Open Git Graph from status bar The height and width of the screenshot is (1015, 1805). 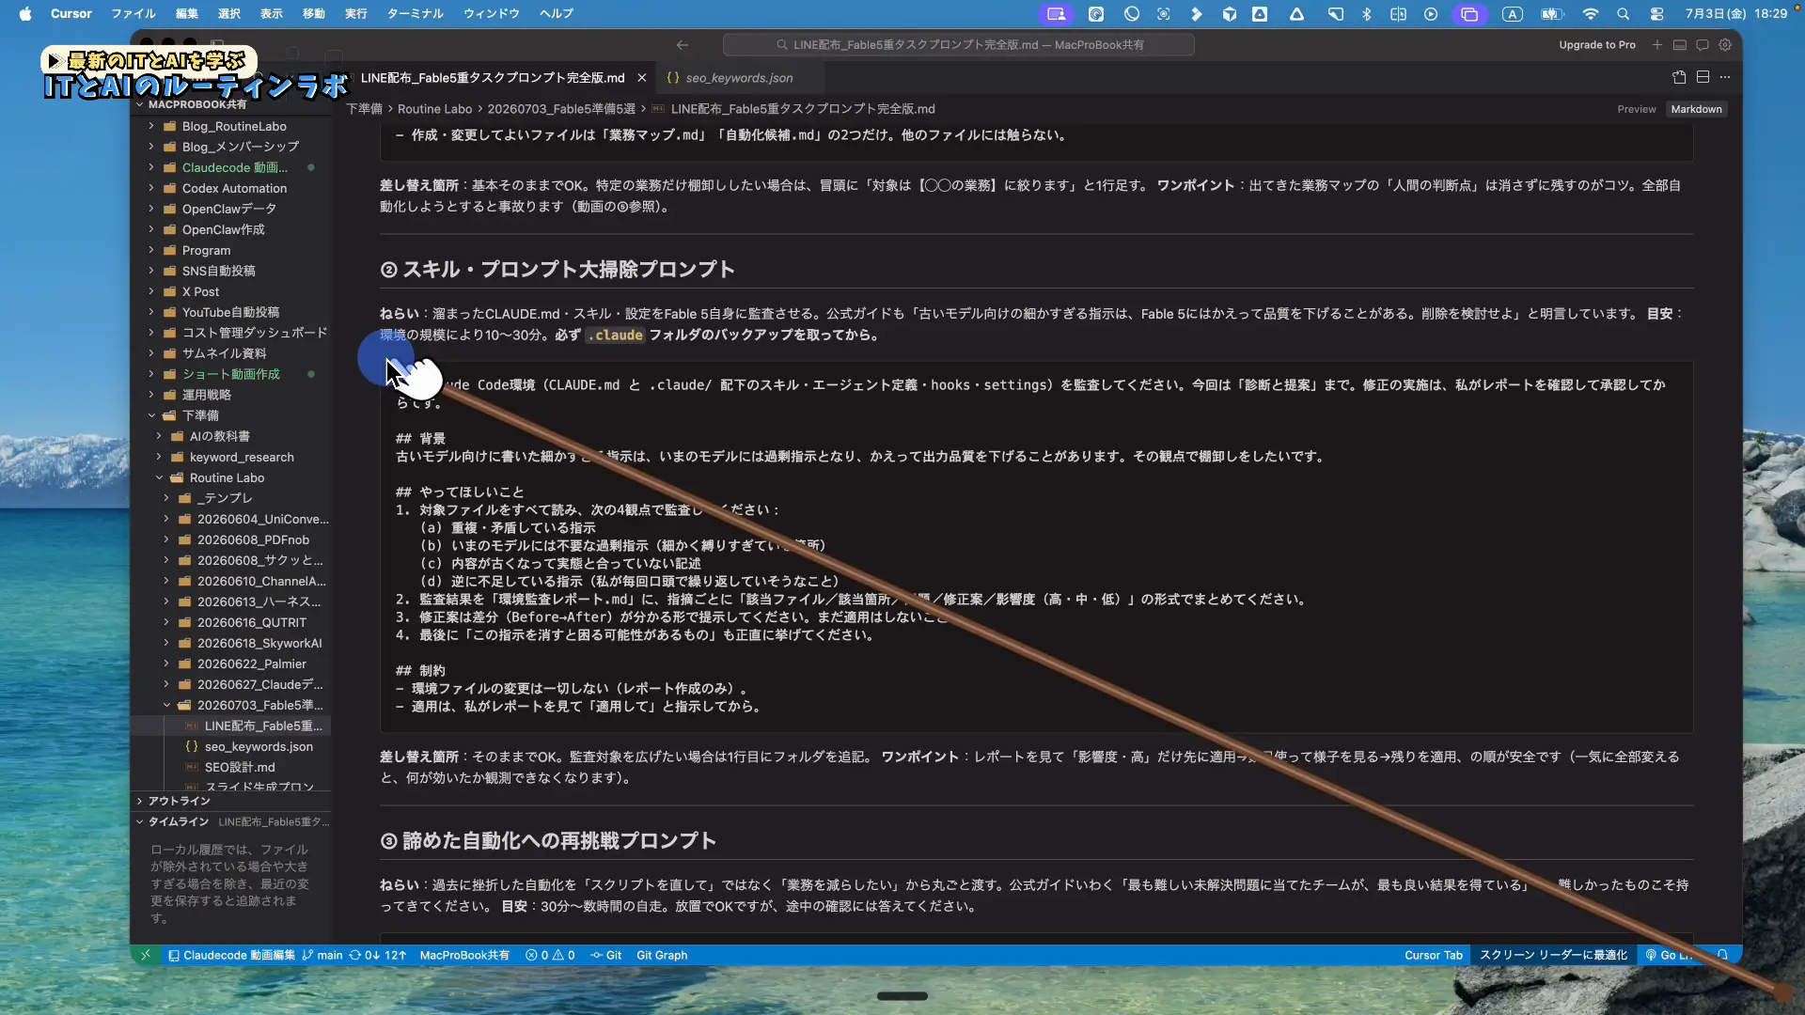(x=662, y=955)
